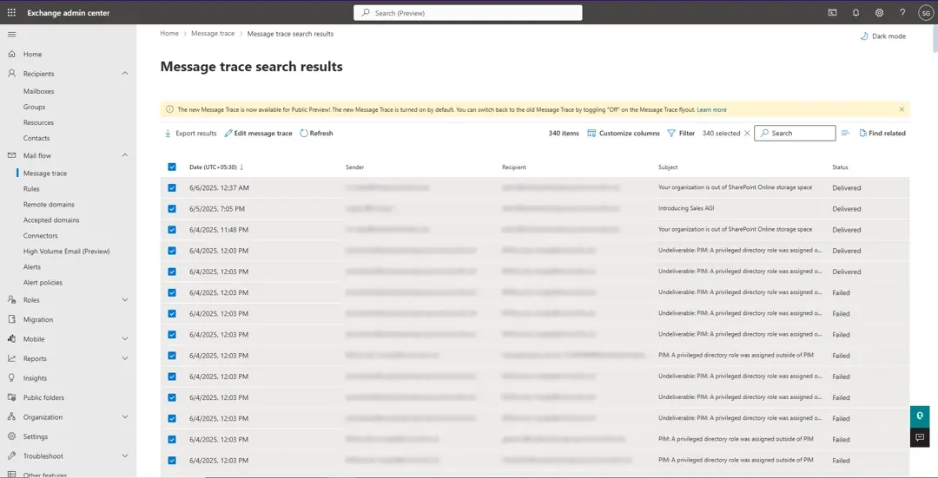Expand the Organization section chevron
Image resolution: width=938 pixels, height=478 pixels.
(x=125, y=417)
